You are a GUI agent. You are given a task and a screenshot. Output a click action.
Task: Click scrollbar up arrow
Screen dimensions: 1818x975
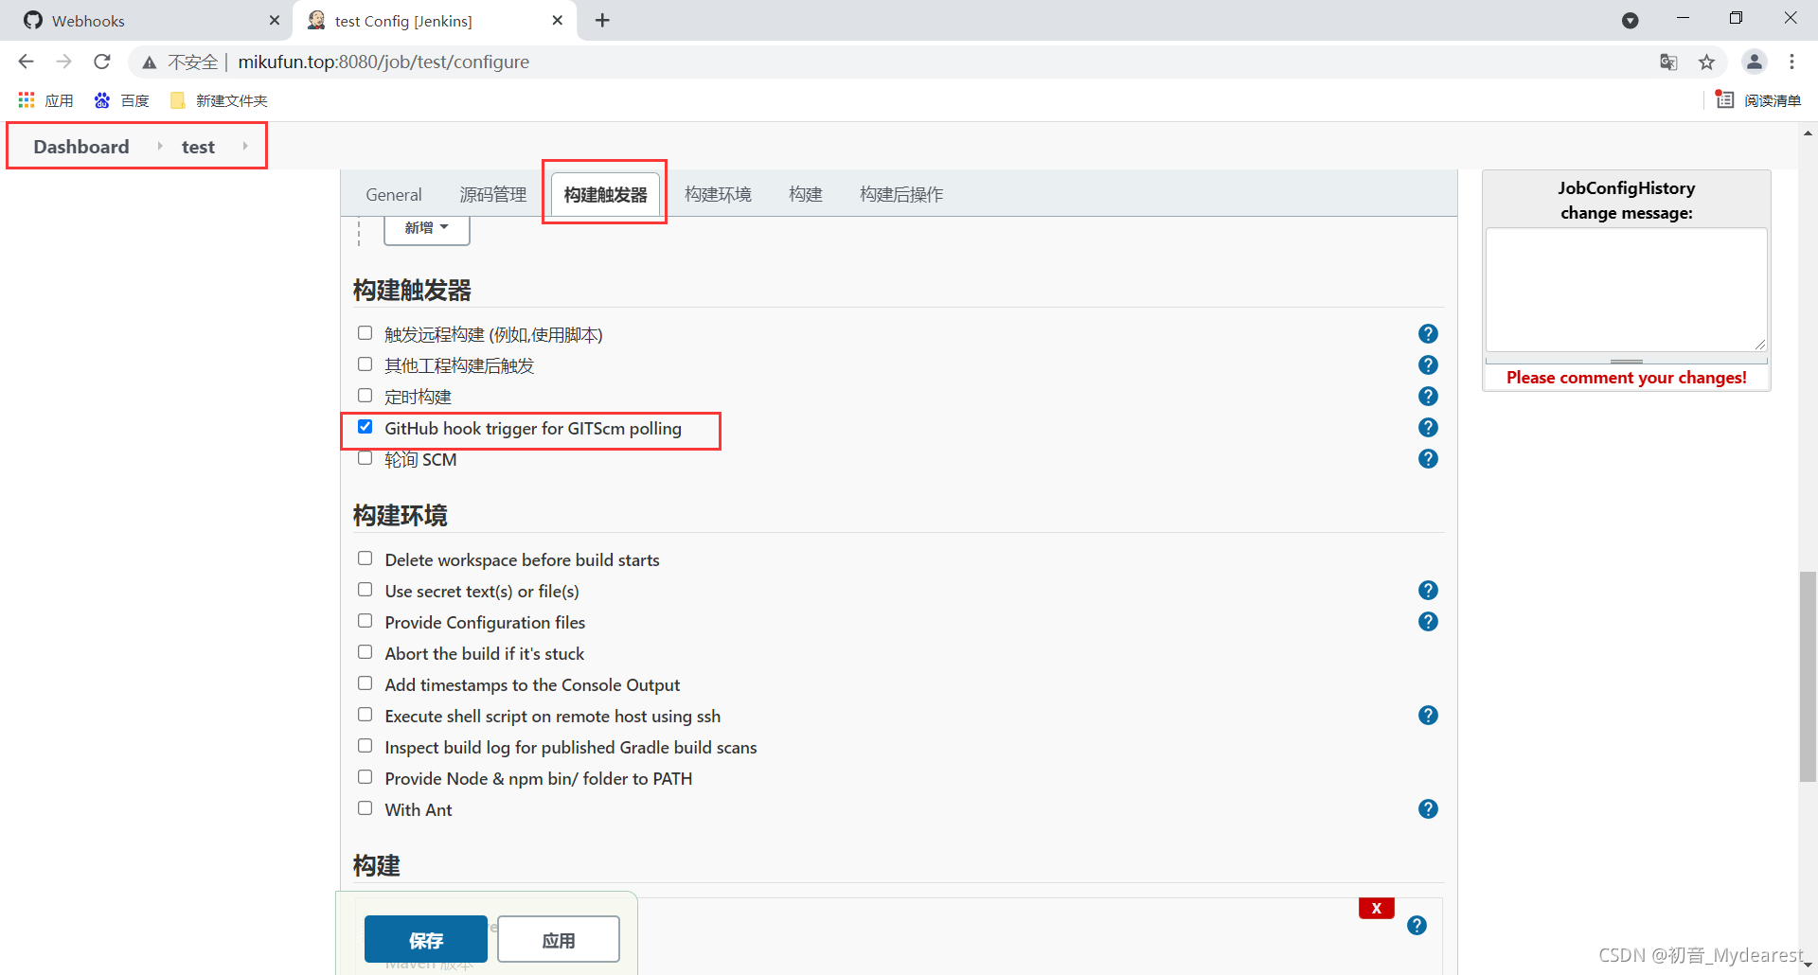tap(1808, 133)
